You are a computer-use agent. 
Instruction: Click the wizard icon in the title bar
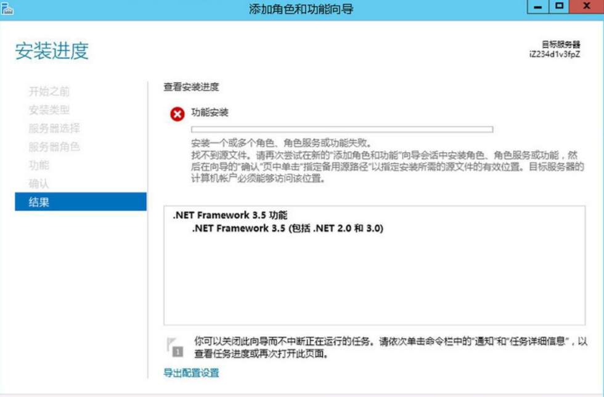[x=7, y=9]
